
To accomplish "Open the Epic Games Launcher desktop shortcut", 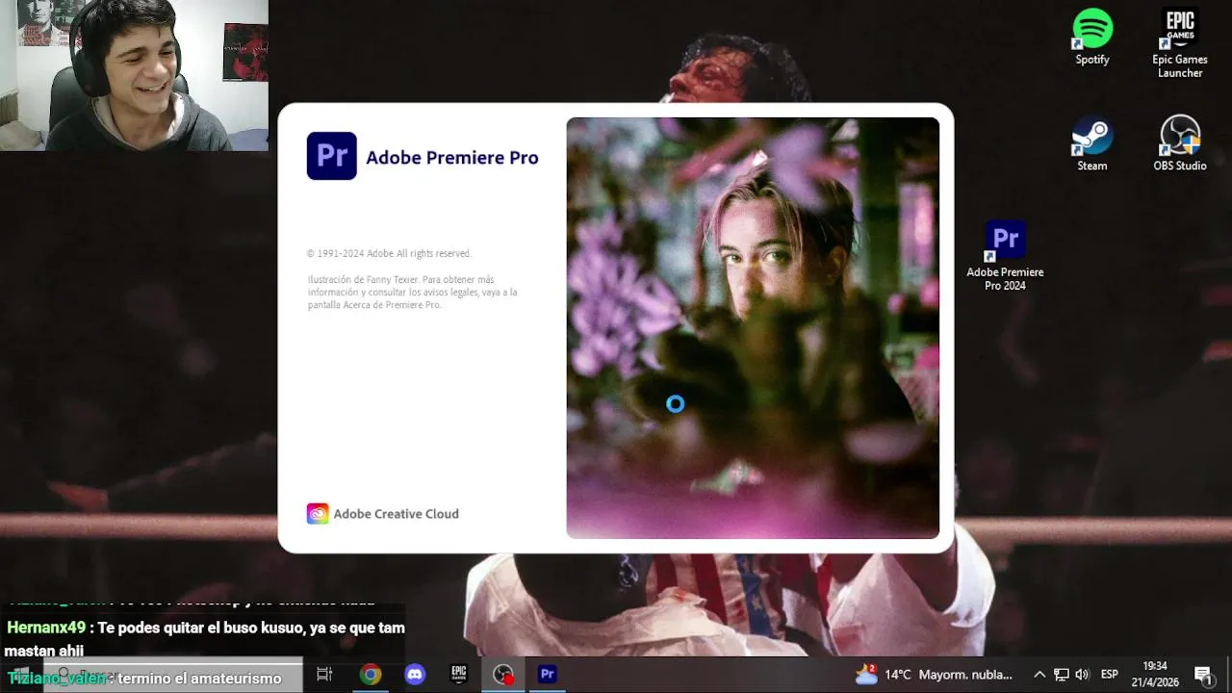I will (1180, 43).
